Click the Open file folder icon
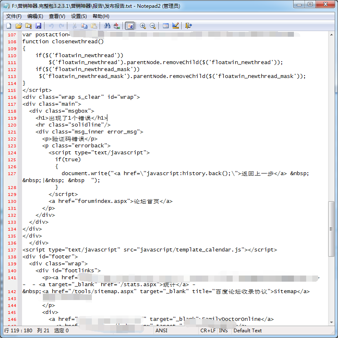The image size is (338, 338). [x=18, y=26]
